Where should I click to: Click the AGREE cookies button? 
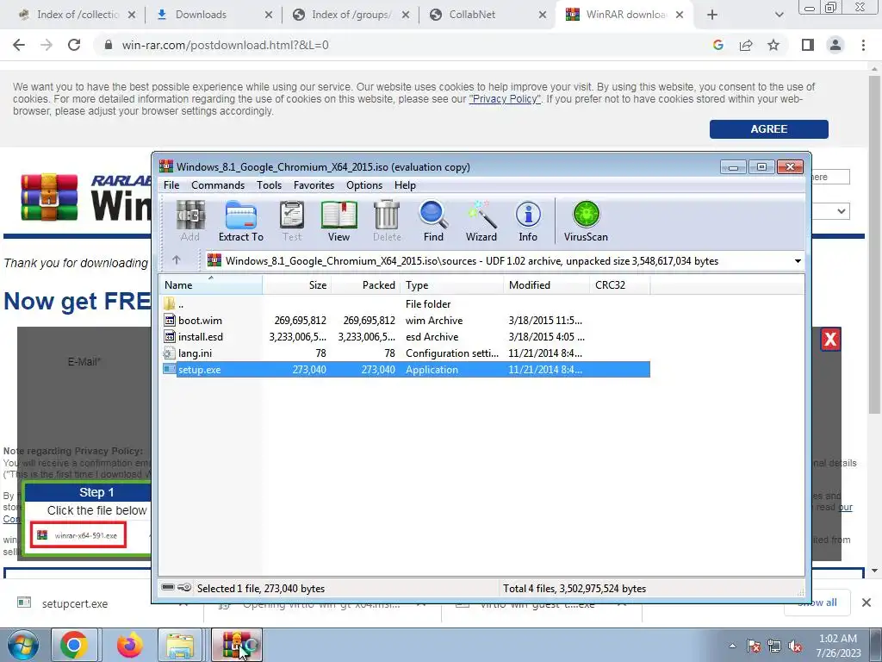(x=768, y=129)
